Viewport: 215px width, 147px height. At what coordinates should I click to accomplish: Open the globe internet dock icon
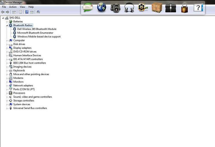coord(101,7)
